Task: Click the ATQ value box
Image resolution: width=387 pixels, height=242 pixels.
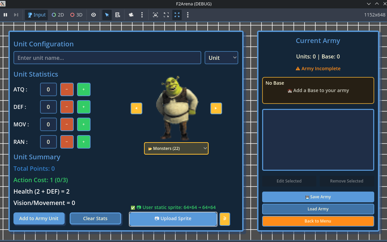Action: click(48, 89)
